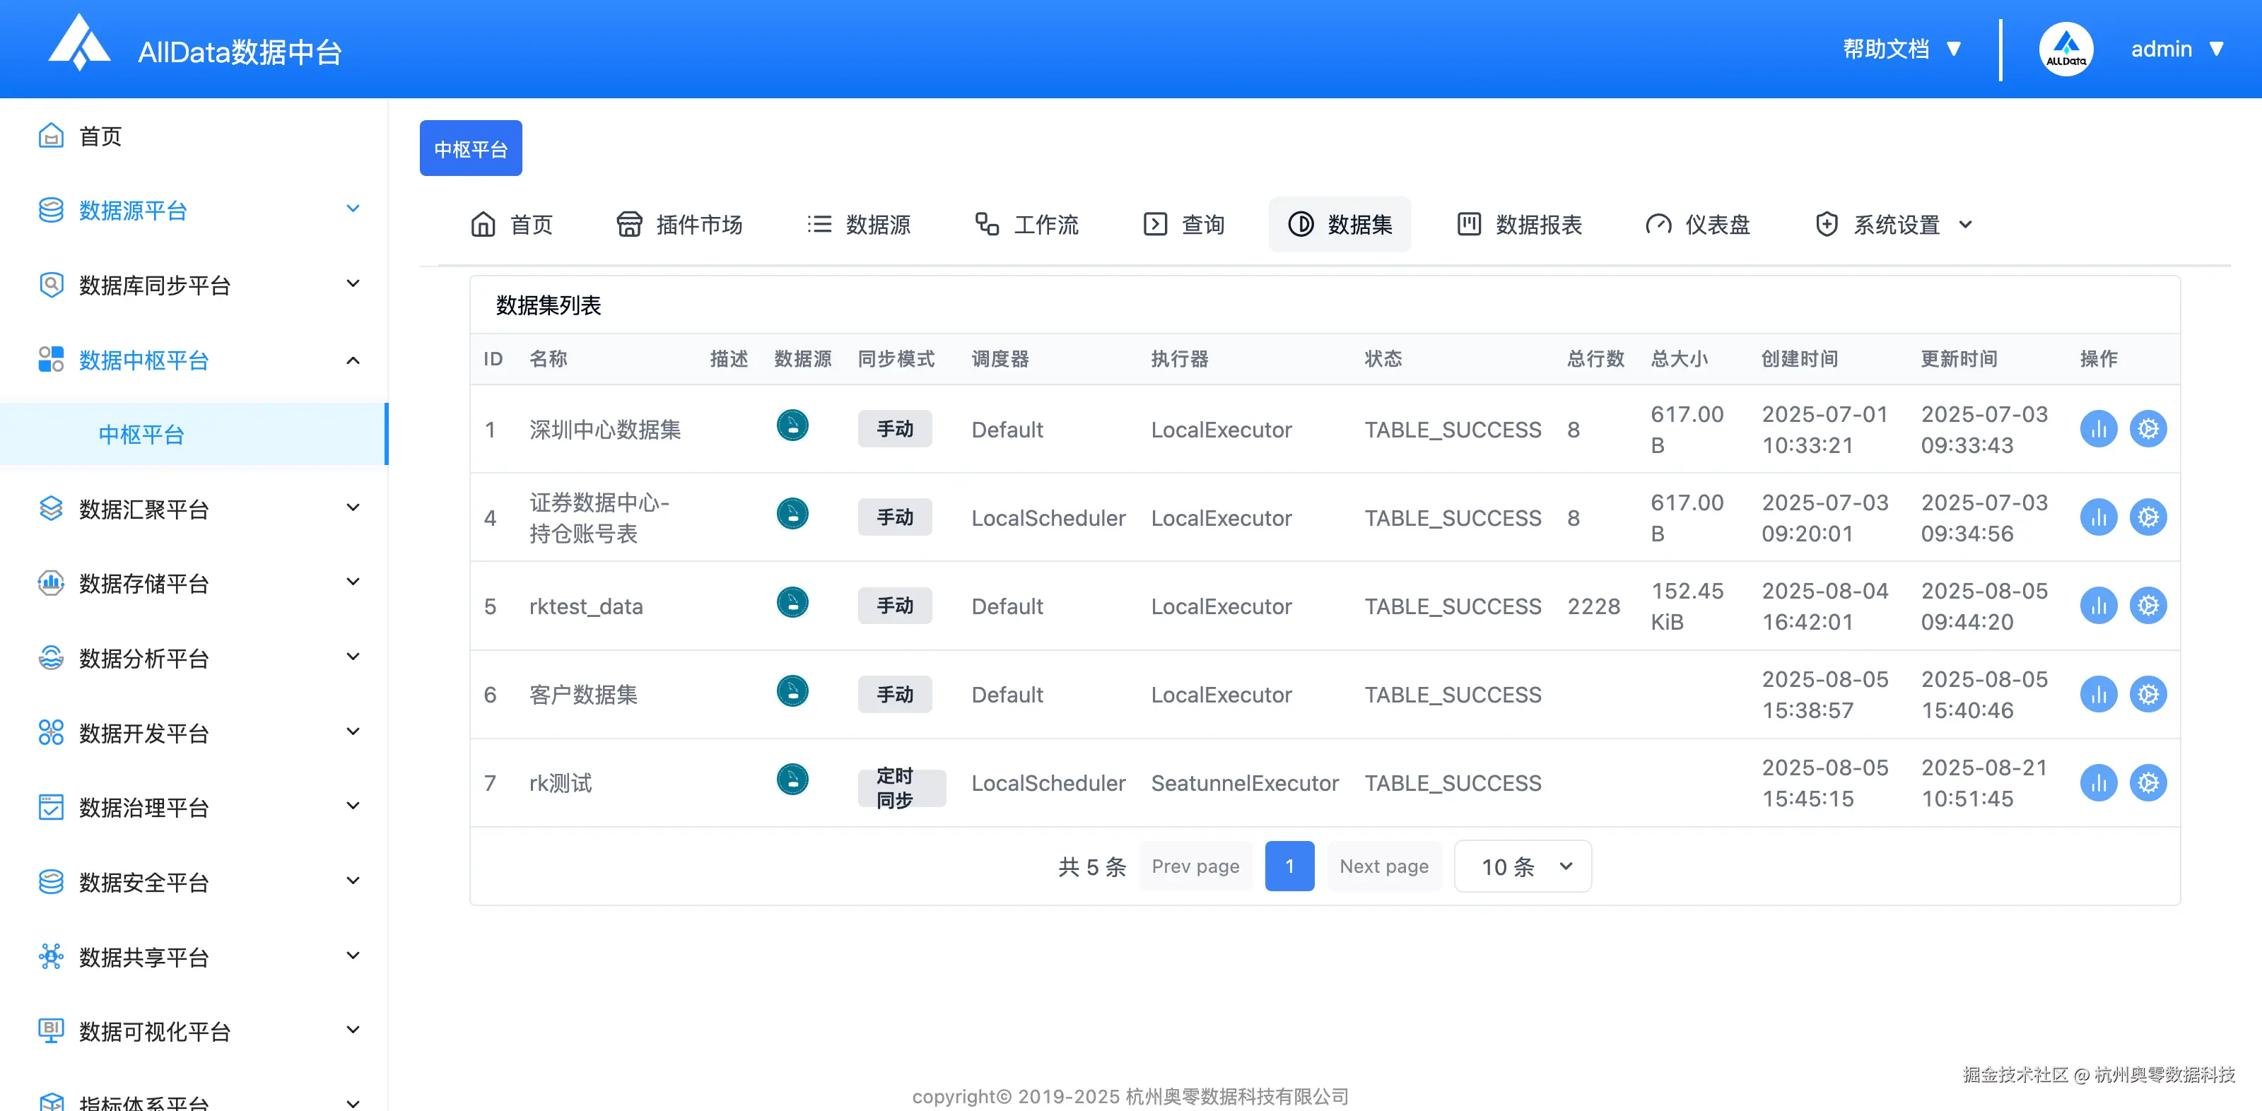Click Next page button

tap(1383, 867)
